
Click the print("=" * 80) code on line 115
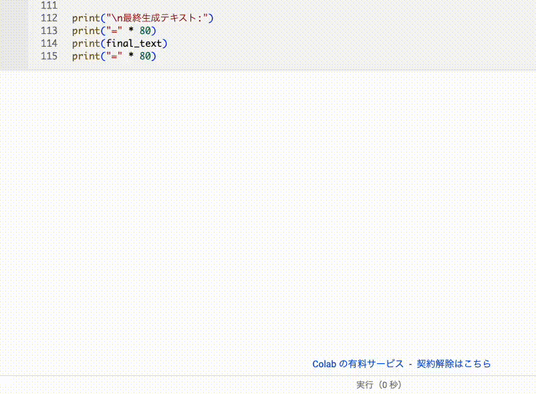tap(114, 56)
